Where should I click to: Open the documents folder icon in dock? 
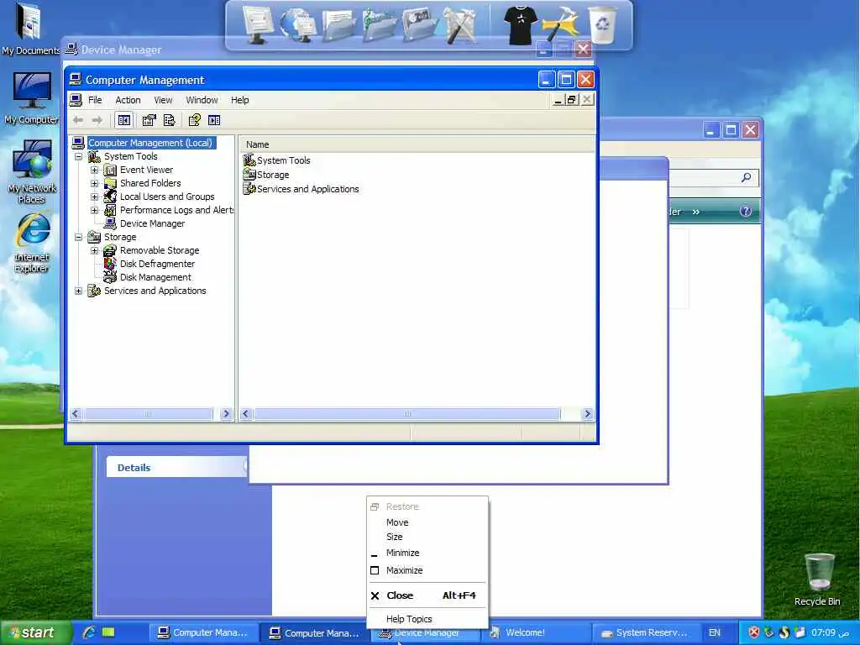pos(338,26)
